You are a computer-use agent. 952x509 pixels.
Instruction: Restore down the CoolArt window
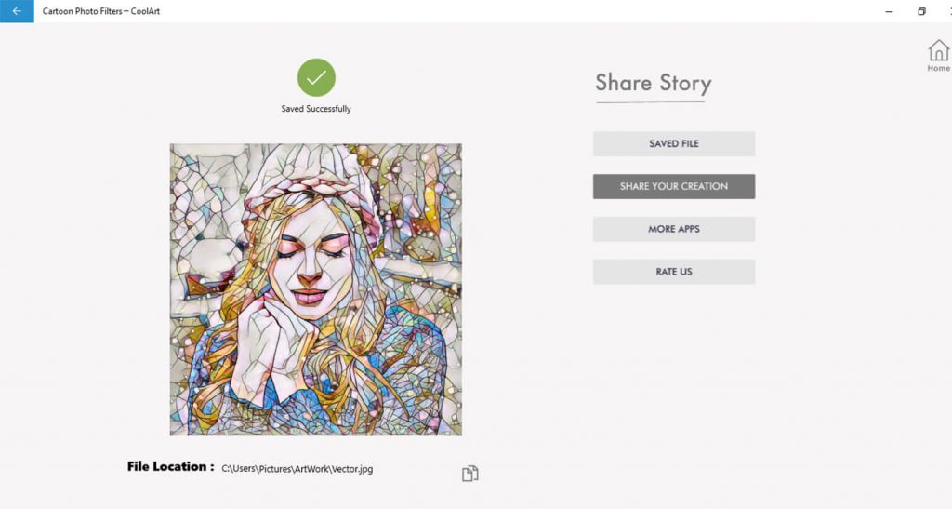point(921,11)
